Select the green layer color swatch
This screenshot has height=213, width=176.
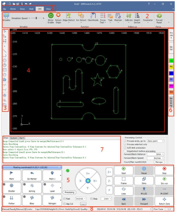[171, 61]
